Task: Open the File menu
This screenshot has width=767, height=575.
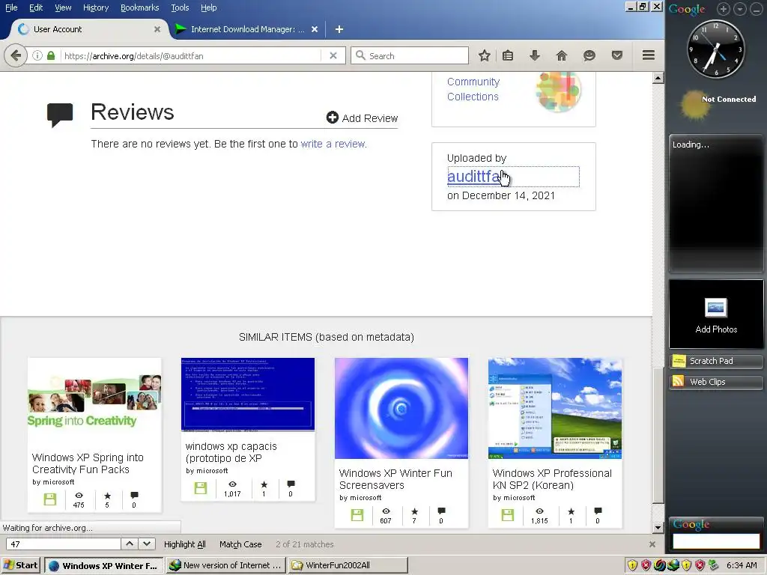Action: 11,7
